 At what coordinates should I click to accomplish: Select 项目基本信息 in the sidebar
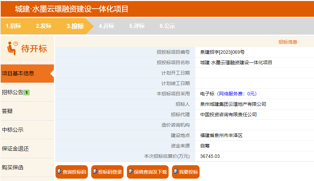(x=27, y=74)
